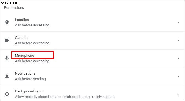Expand Background sync settings with its arrow
Image resolution: width=185 pixels, height=101 pixels.
click(178, 94)
